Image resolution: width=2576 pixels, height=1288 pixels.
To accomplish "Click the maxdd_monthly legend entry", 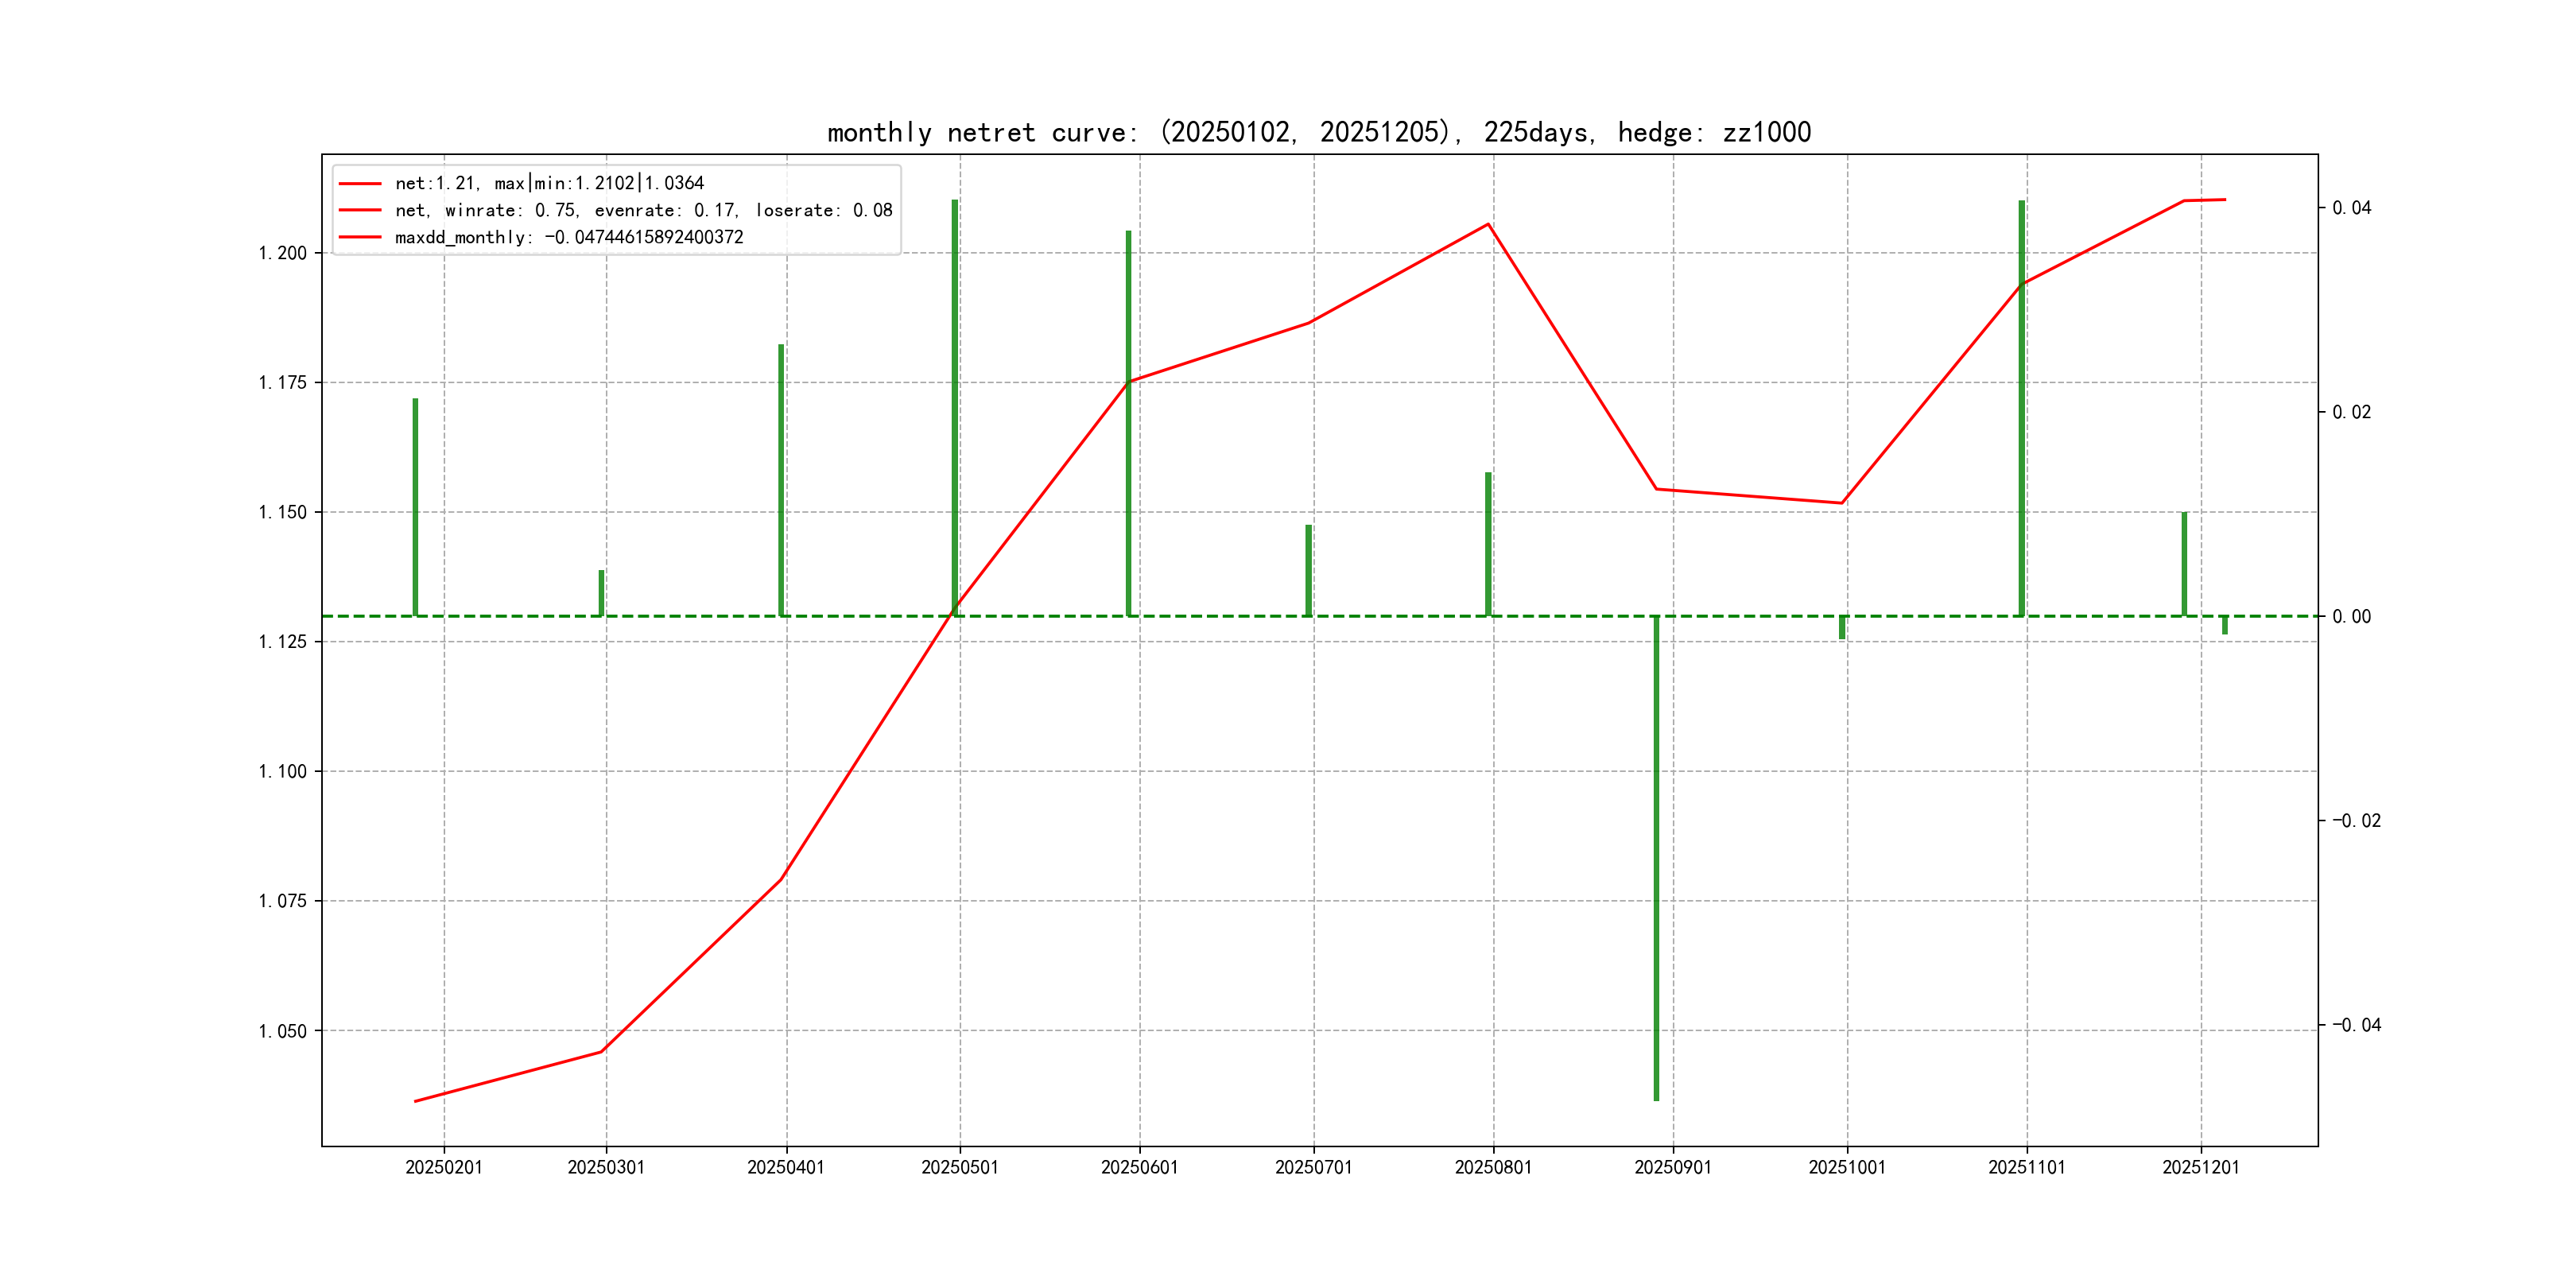I will [x=568, y=237].
